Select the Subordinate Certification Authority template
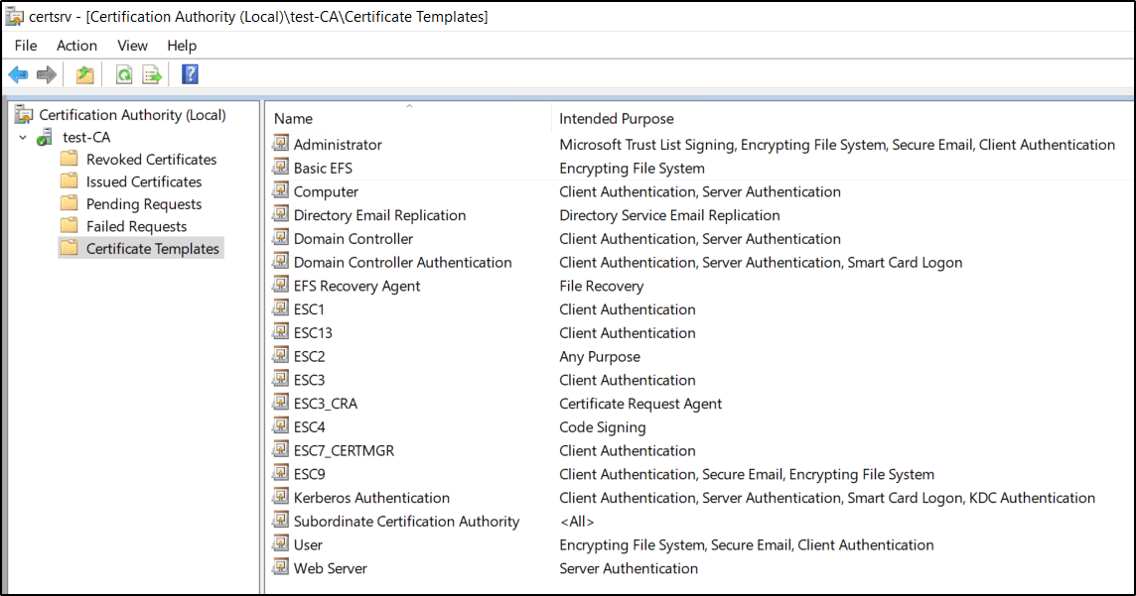Viewport: 1136px width, 596px height. tap(406, 522)
